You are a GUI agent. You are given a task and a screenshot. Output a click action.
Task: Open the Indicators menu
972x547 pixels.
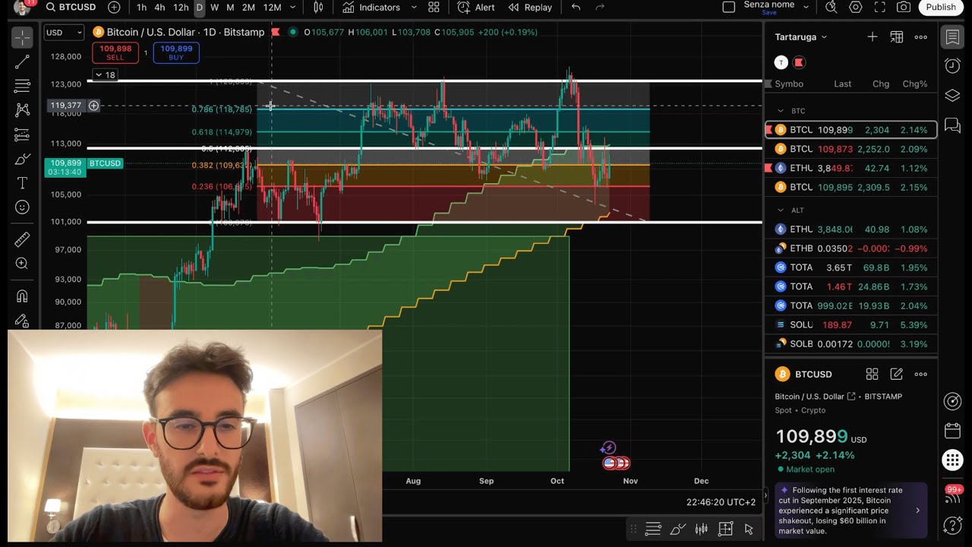pos(371,8)
